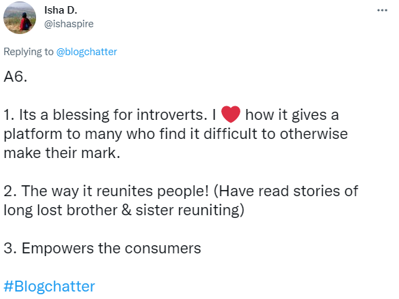399x299 pixels.
Task: Open the #Blogchatter hashtag
Action: [x=50, y=287]
